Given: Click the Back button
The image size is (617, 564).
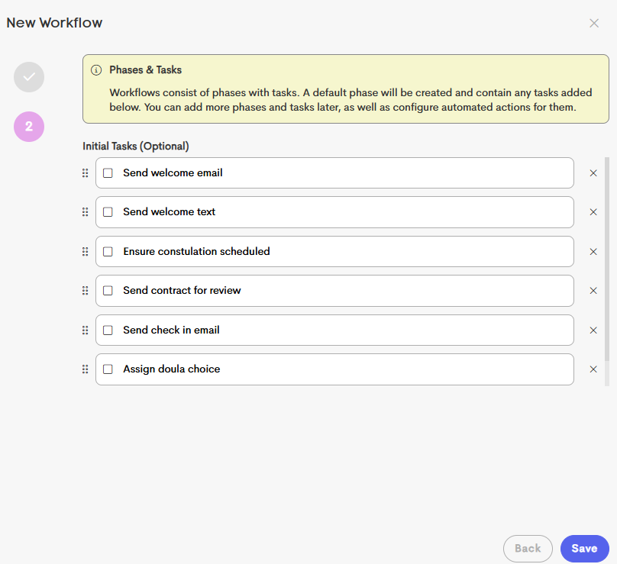Looking at the screenshot, I should click(528, 549).
